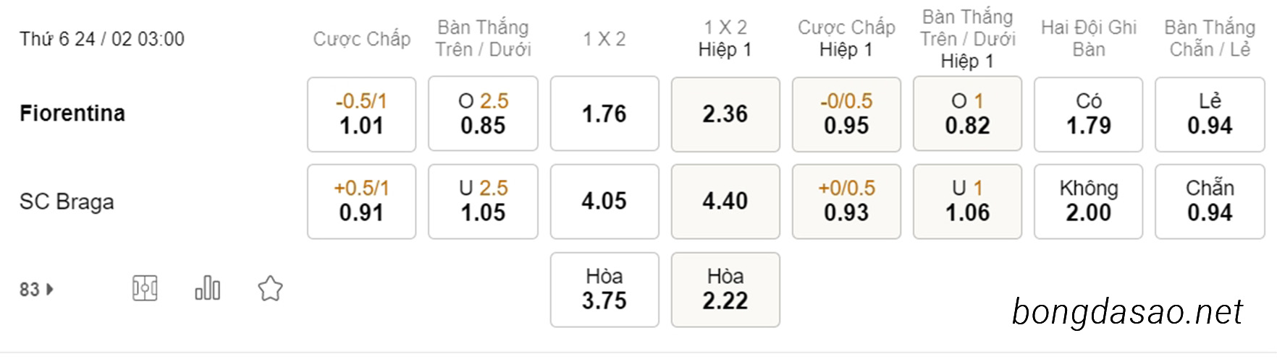Mark match as favorite with star icon
The width and height of the screenshot is (1277, 359).
[x=270, y=289]
